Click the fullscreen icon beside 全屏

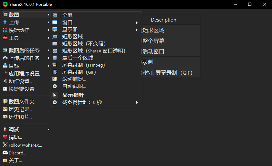[55, 15]
